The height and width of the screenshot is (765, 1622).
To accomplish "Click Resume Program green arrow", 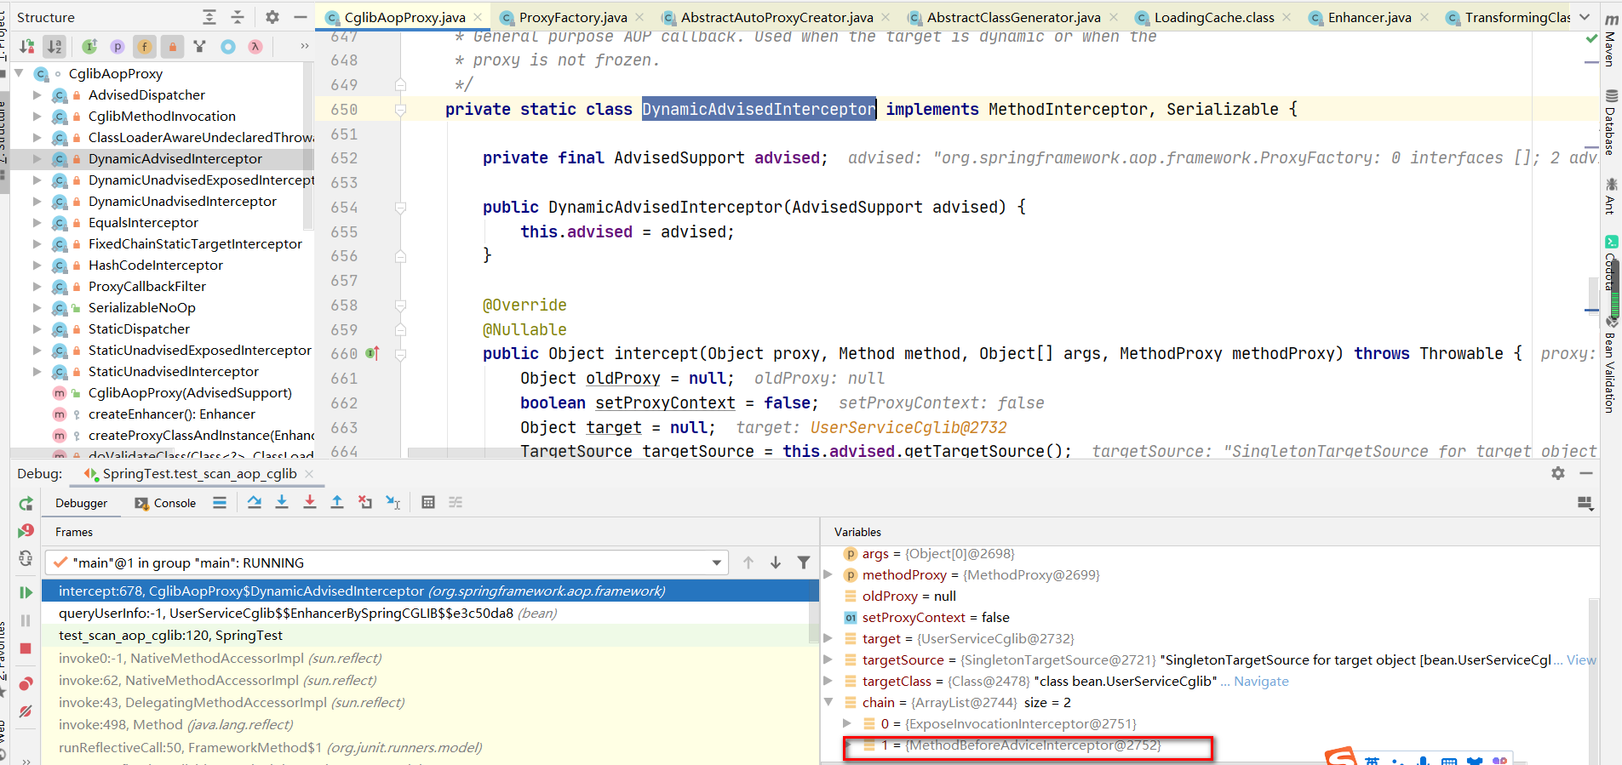I will pos(26,592).
